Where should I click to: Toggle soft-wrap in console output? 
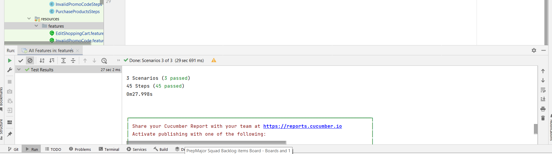[x=543, y=90]
